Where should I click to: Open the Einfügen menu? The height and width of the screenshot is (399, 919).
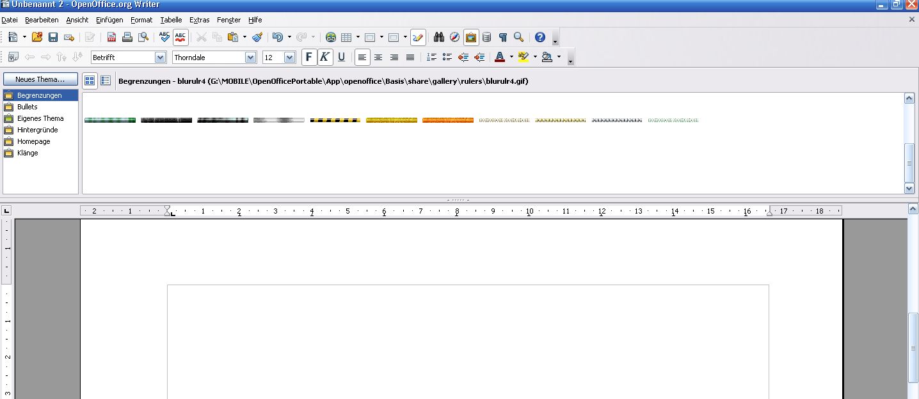[109, 20]
